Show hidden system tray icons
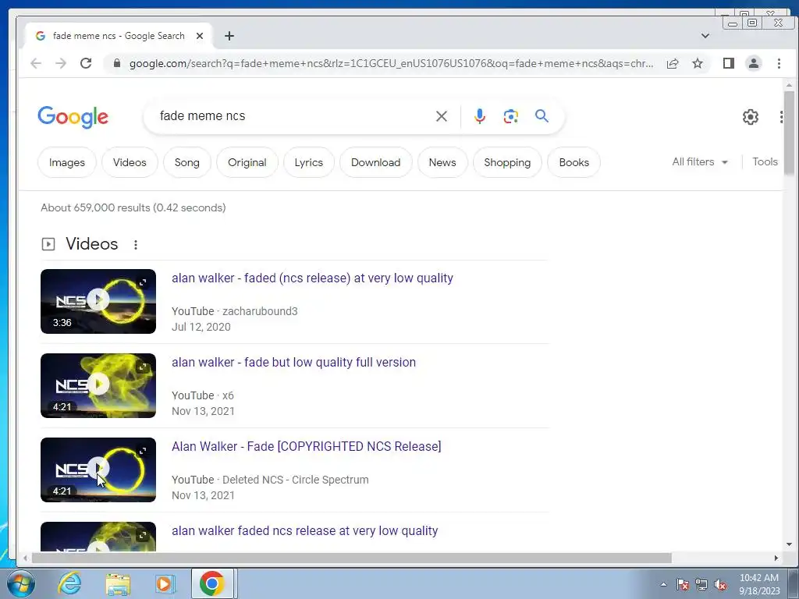799x599 pixels. [663, 584]
